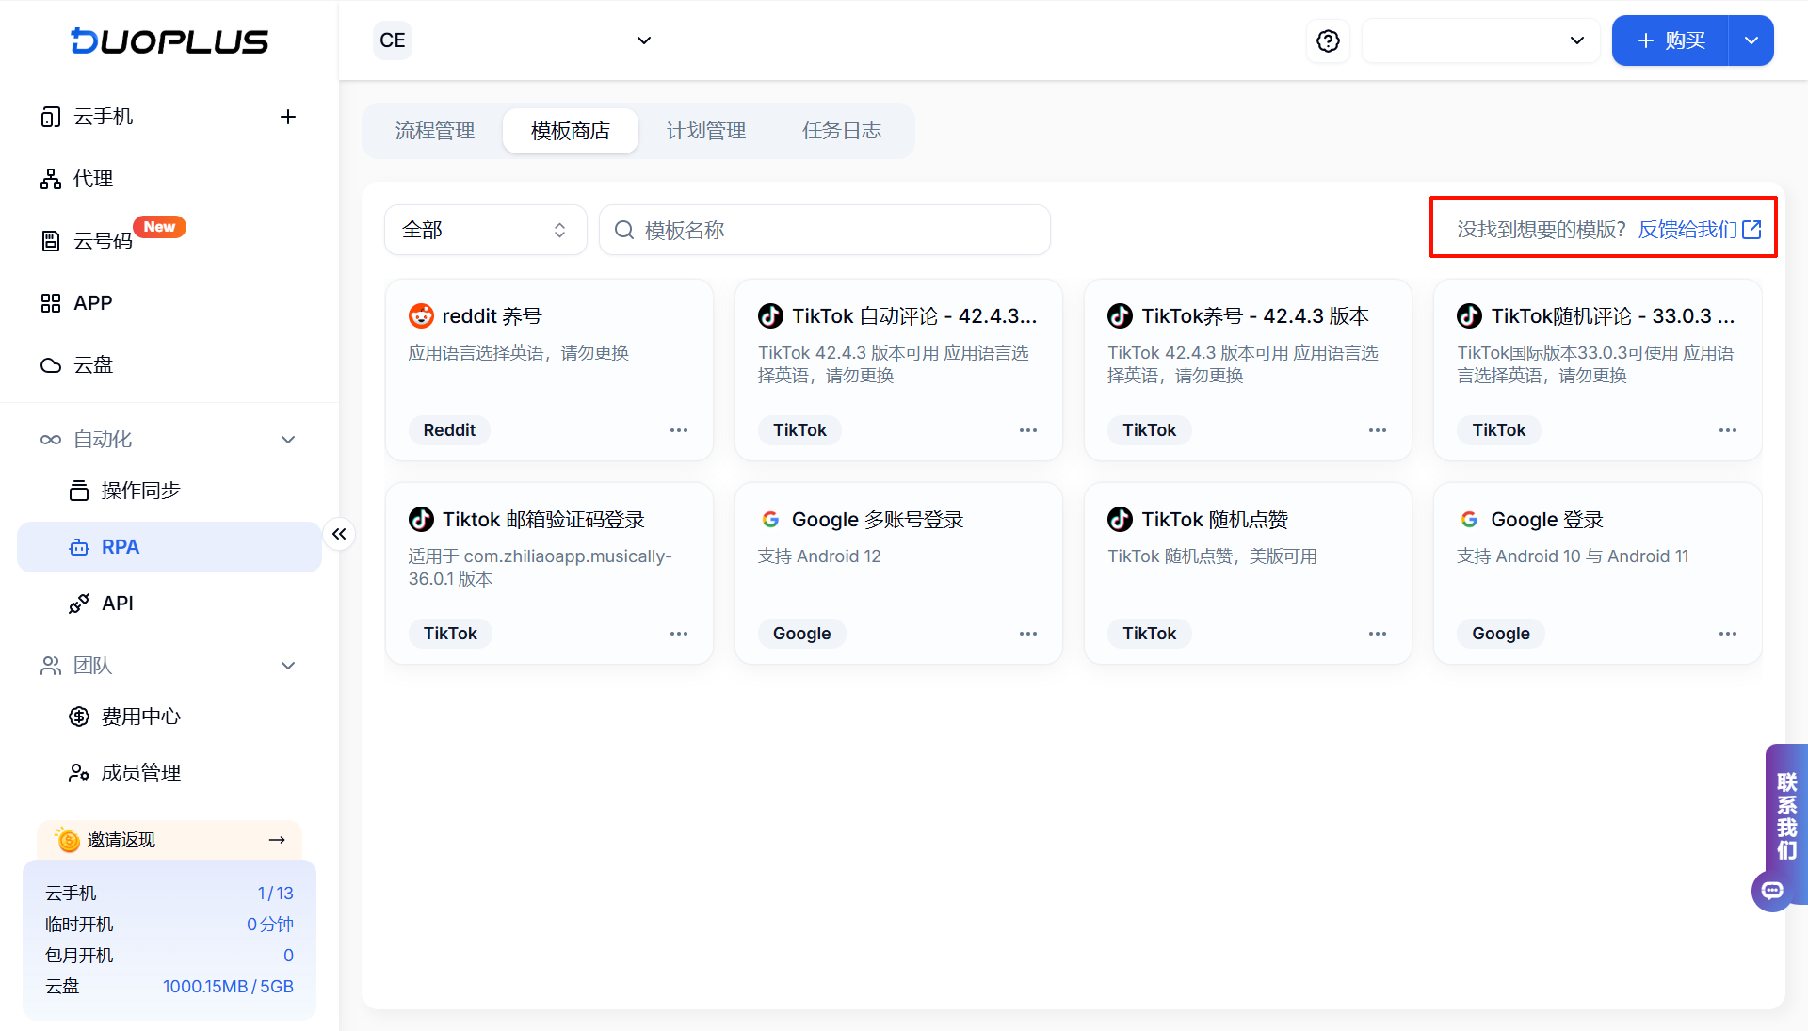
Task: Collapse the 团队 group
Action: [x=288, y=666]
